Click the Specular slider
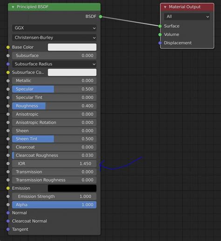This screenshot has height=241, width=221. click(54, 89)
